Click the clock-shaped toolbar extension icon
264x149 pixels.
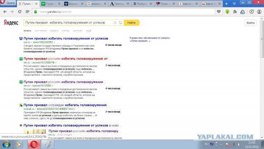252,12
